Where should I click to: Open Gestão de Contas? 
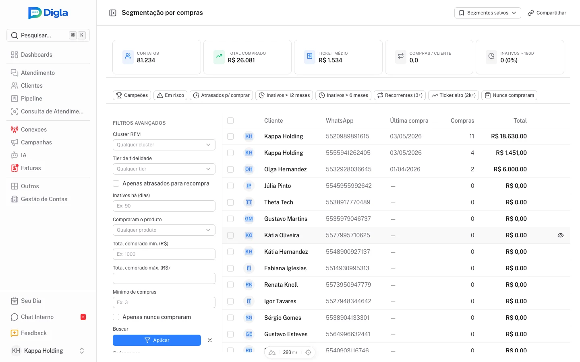tap(48, 199)
